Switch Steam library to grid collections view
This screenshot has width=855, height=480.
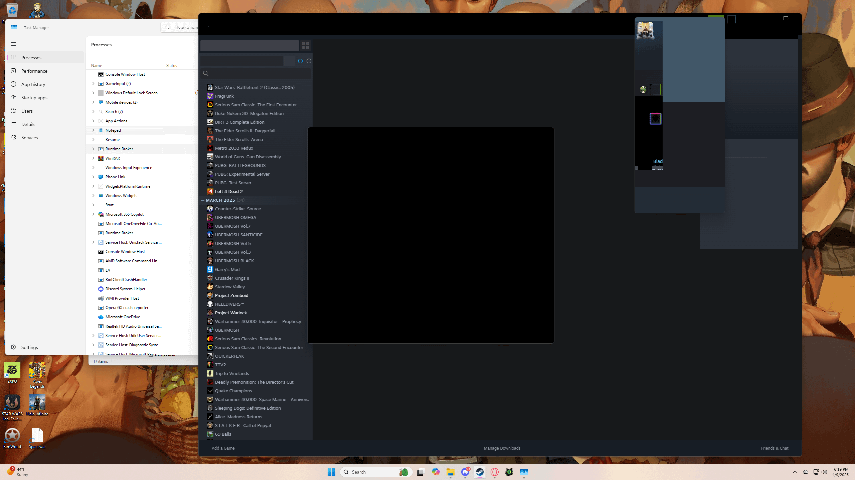305,46
